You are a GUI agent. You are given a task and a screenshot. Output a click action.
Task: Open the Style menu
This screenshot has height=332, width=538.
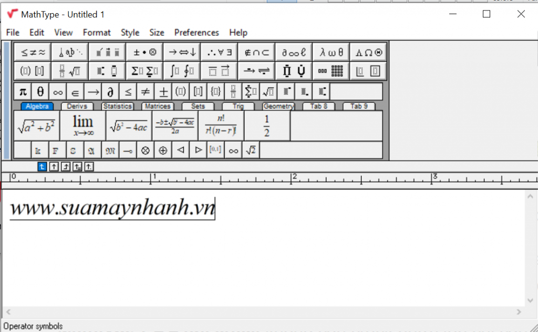(130, 33)
